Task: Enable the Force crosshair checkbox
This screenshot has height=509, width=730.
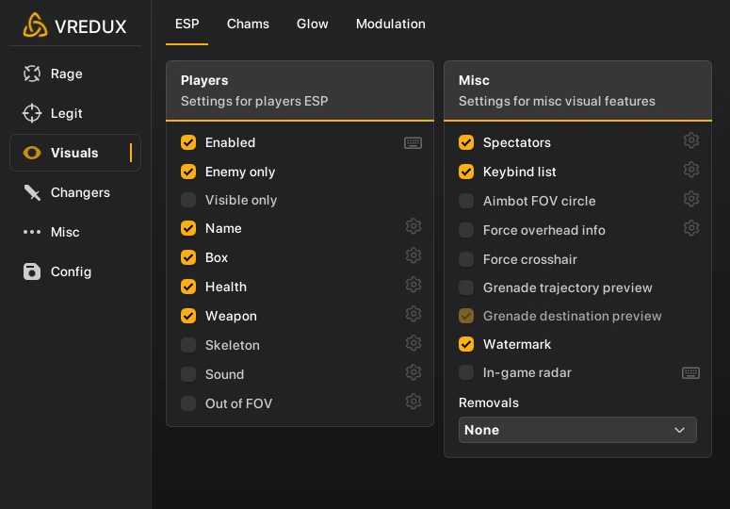Action: (466, 259)
